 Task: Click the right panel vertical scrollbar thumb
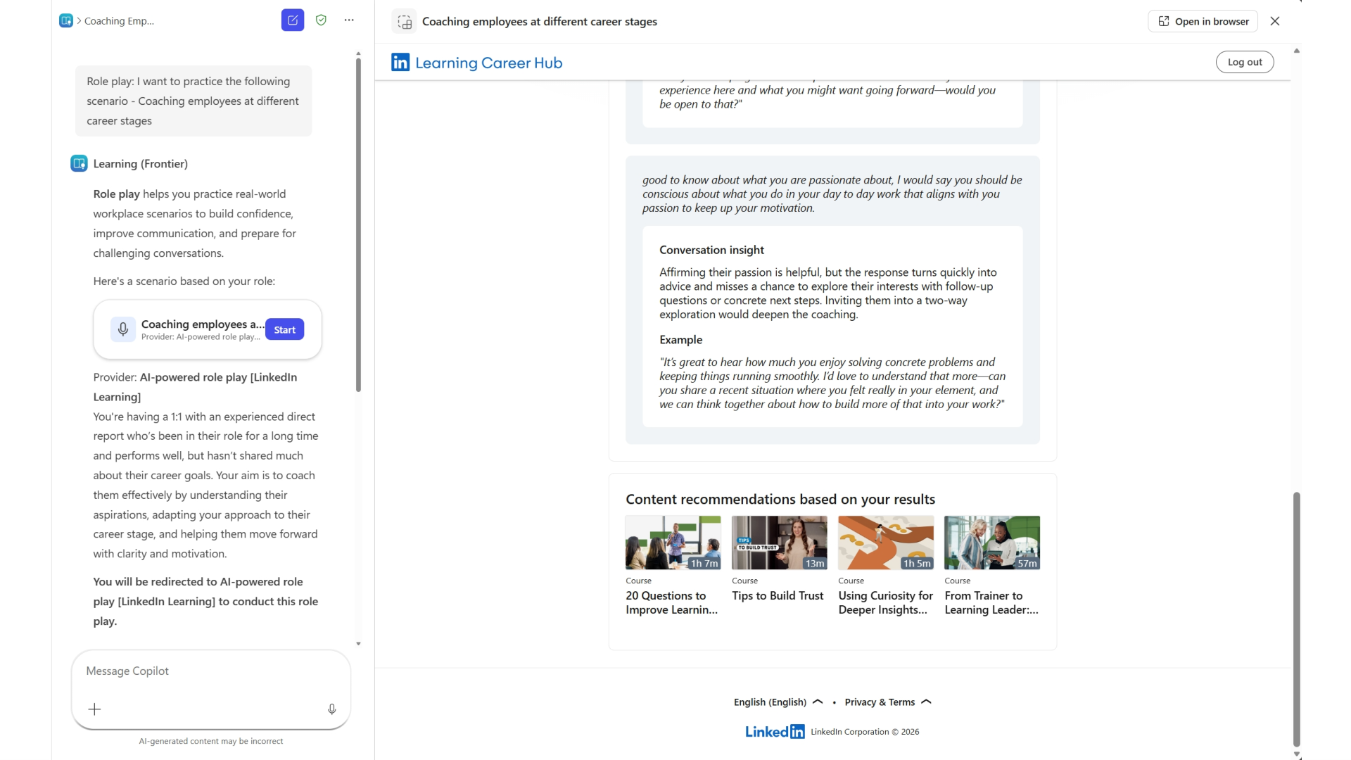coord(1296,619)
